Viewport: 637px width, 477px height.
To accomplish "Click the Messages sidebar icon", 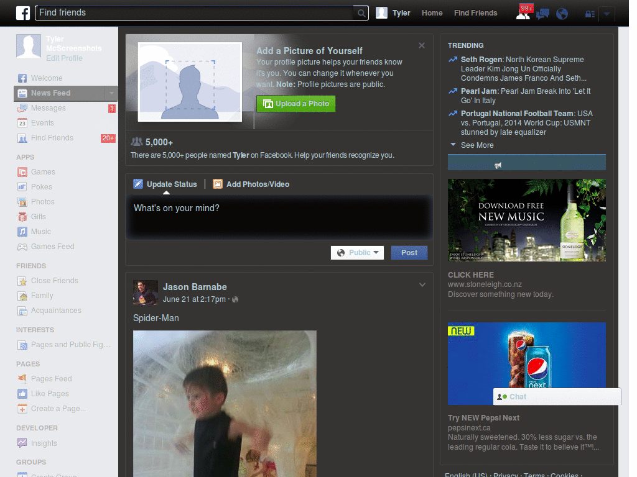I will click(22, 108).
